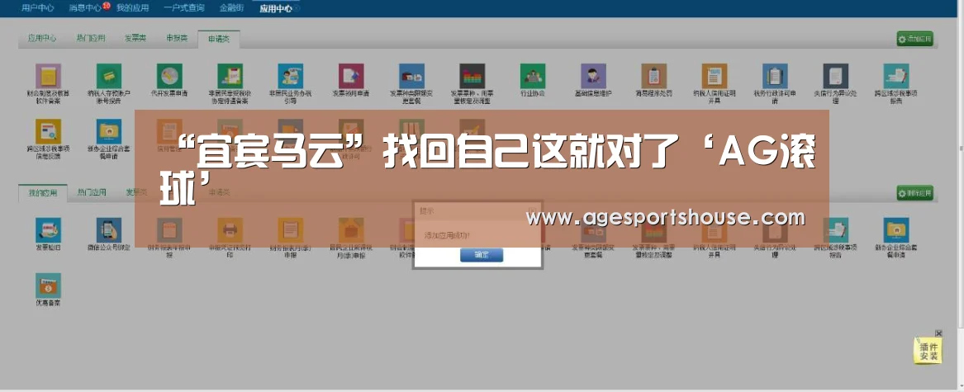This screenshot has width=964, height=392.
Task: Select 应用中心 in top navigation bar
Action: (x=275, y=8)
